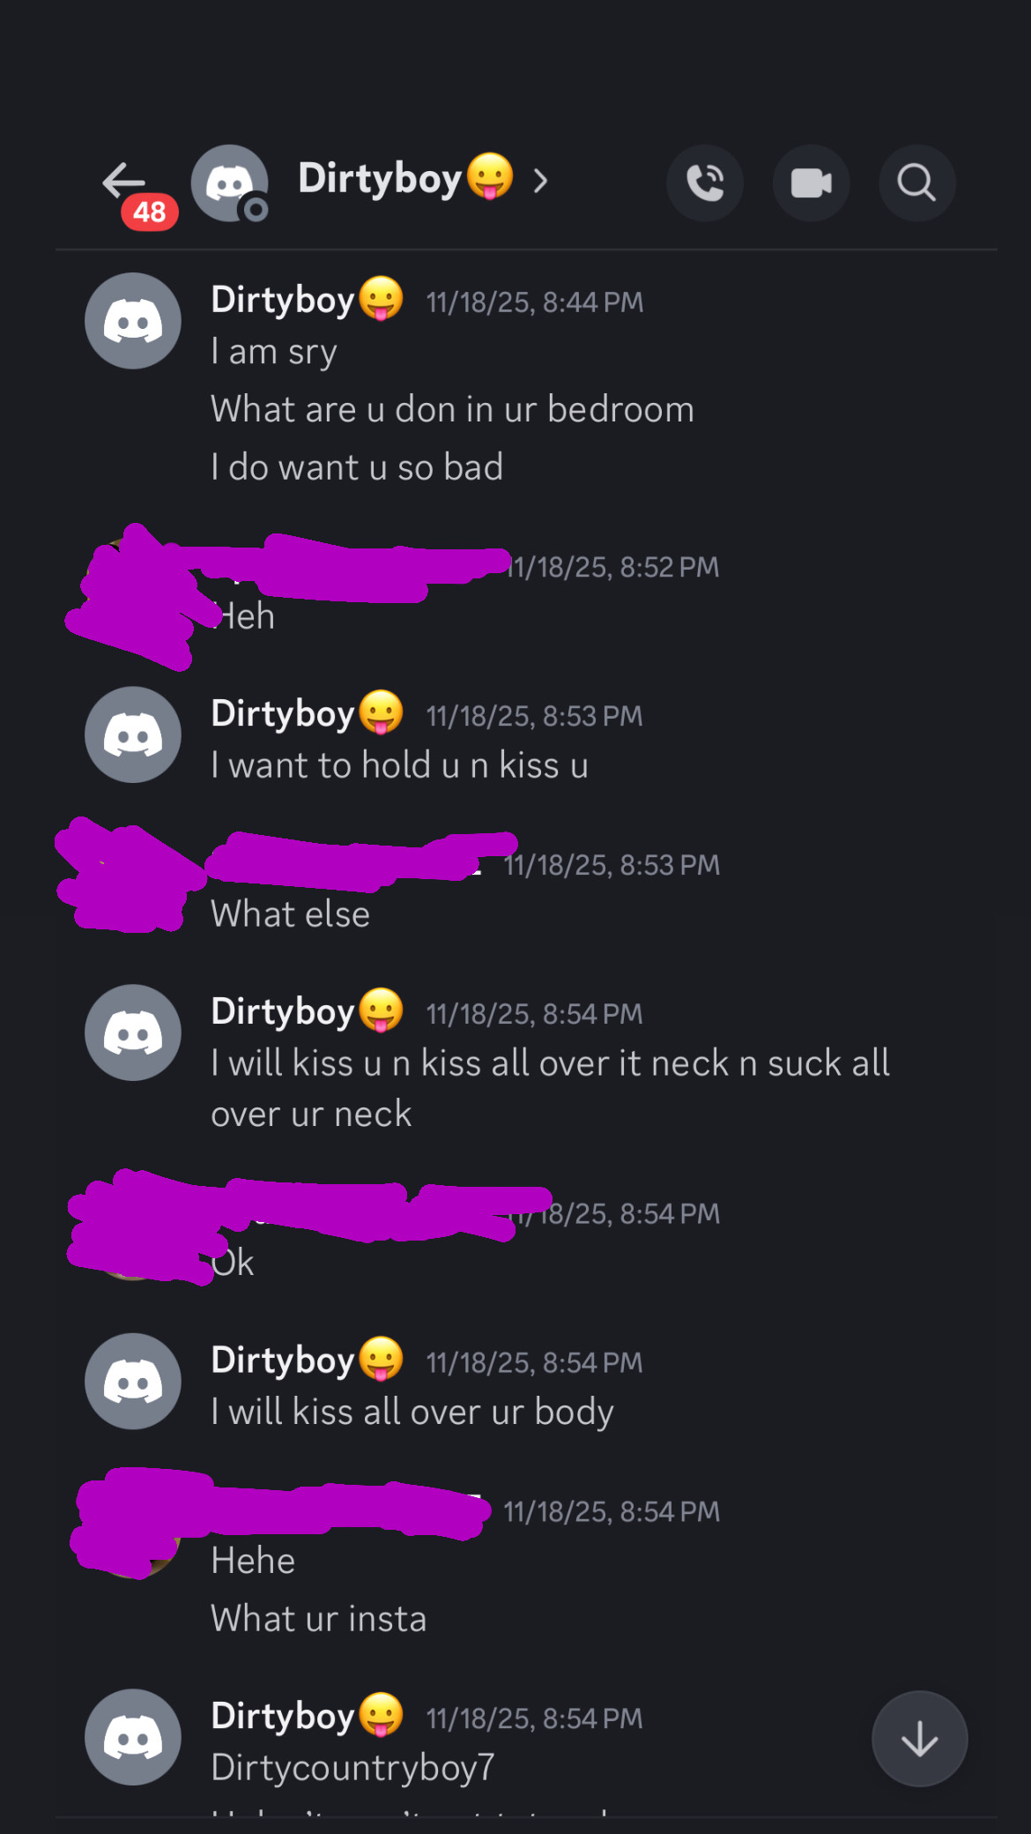Screen dimensions: 1031x1834
Task: Tap Dirtyboy avatar on 8:44 PM message
Action: point(133,321)
